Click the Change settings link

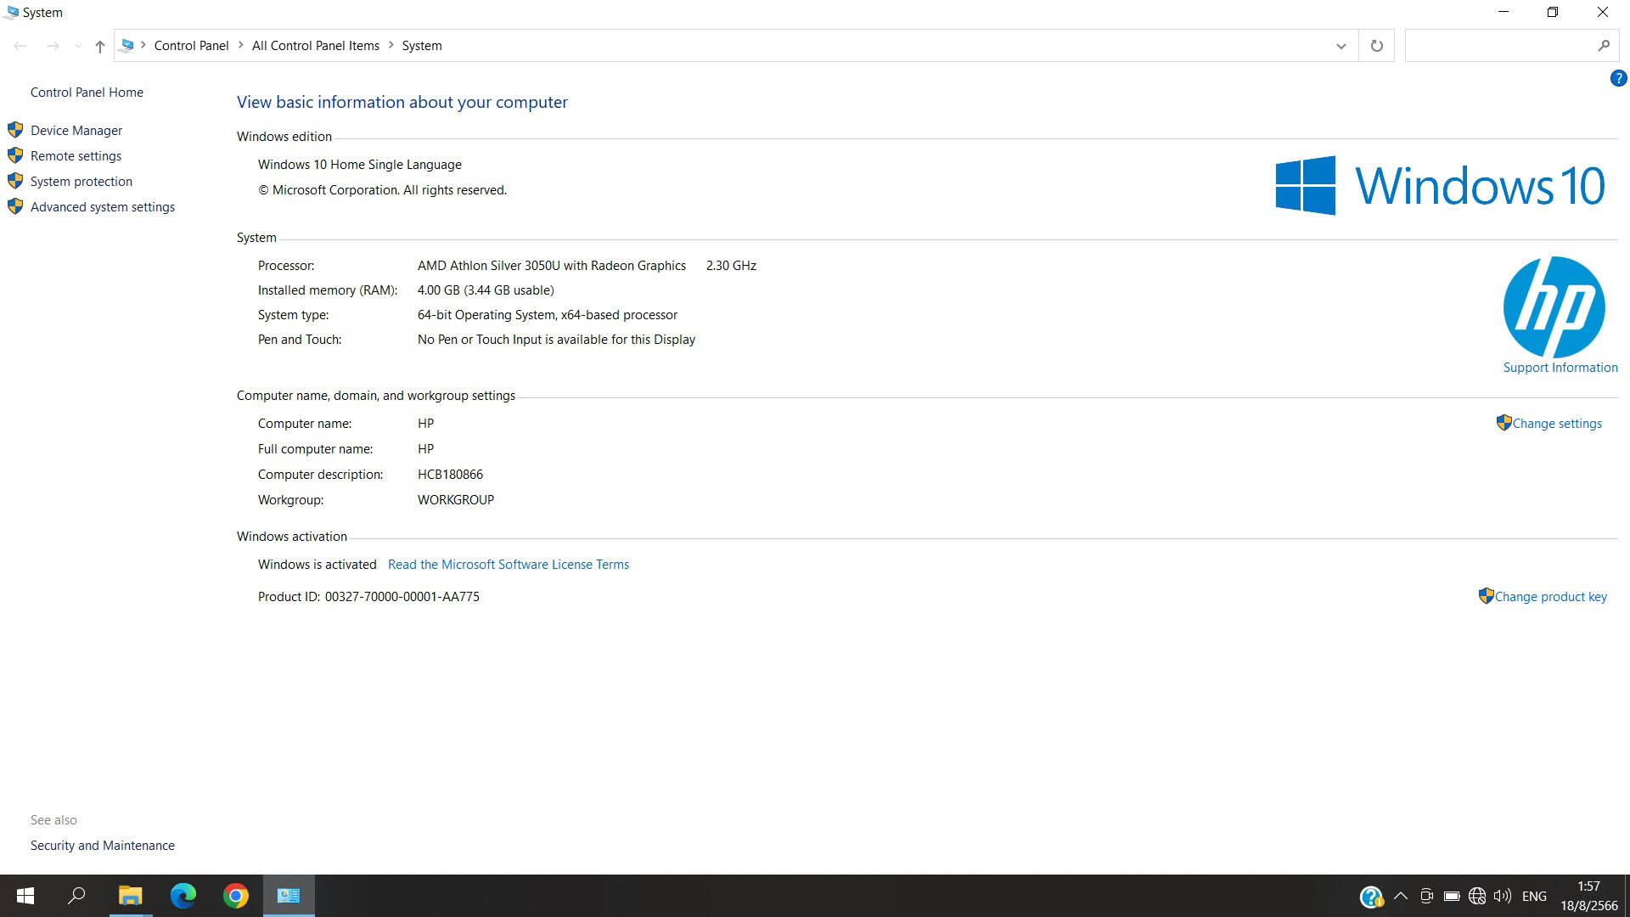pyautogui.click(x=1557, y=423)
